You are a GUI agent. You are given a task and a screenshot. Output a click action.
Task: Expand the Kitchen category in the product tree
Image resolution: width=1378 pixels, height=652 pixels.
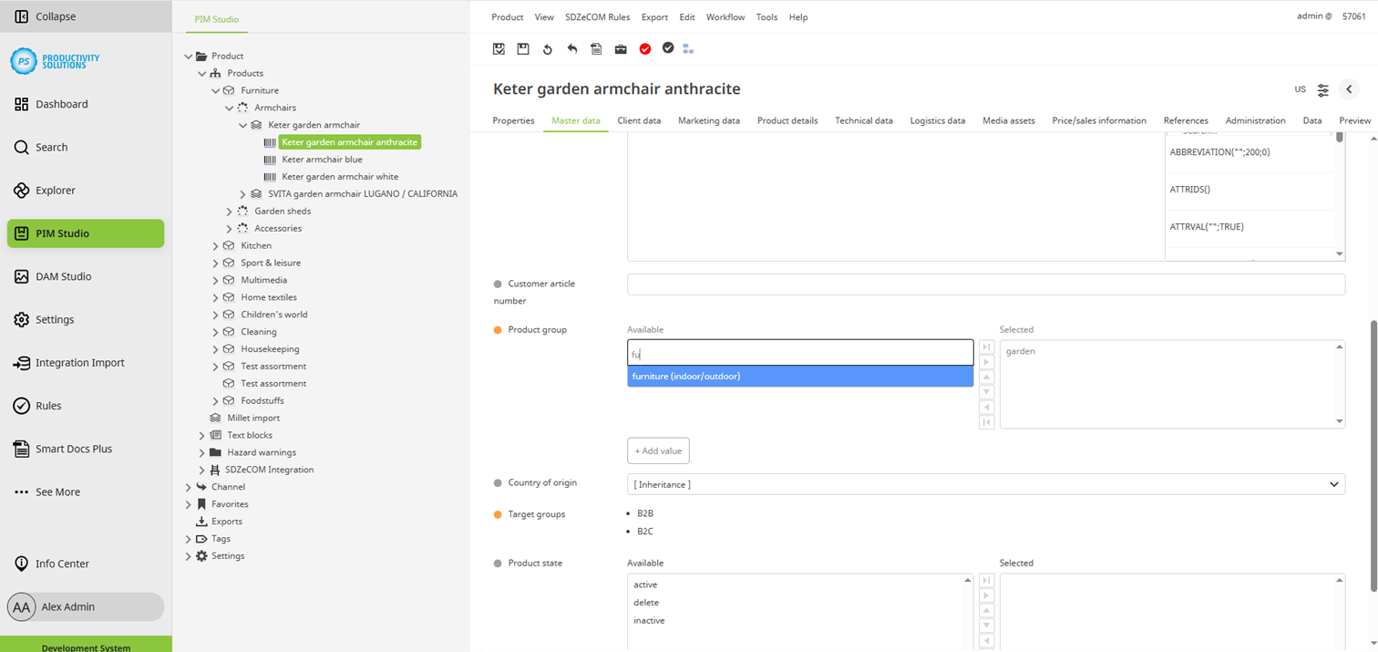click(215, 245)
